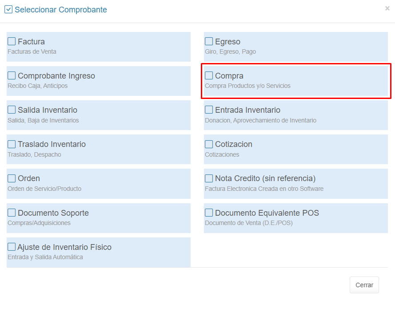
Task: Select Ajuste de Inventario Físico checkbox
Action: coord(12,247)
